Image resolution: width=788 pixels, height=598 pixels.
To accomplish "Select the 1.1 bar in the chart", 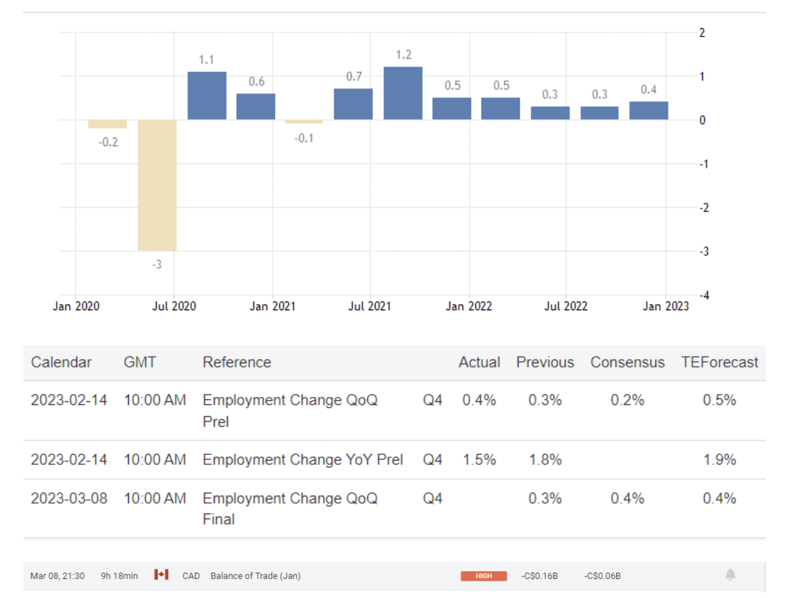I will tap(207, 96).
